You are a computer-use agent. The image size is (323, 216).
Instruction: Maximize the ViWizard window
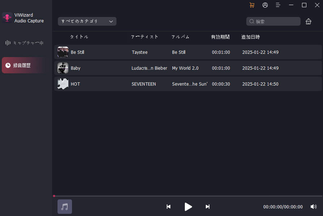[x=304, y=5]
